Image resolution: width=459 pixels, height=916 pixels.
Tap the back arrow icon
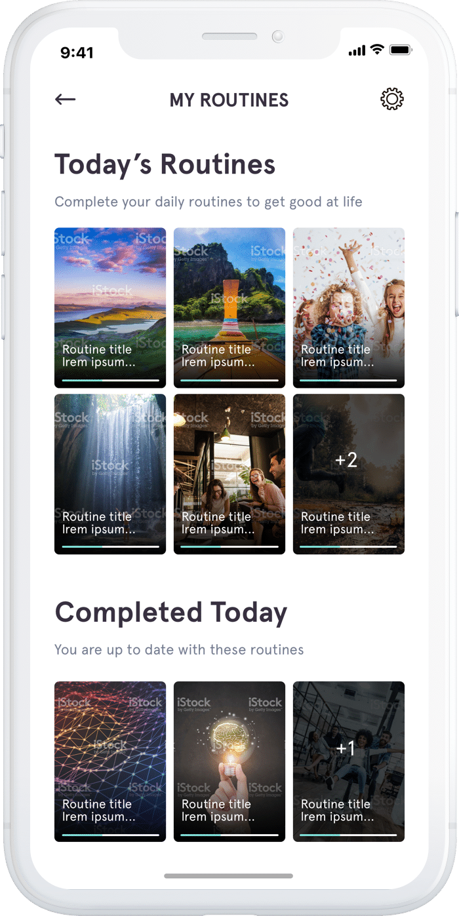pyautogui.click(x=66, y=100)
